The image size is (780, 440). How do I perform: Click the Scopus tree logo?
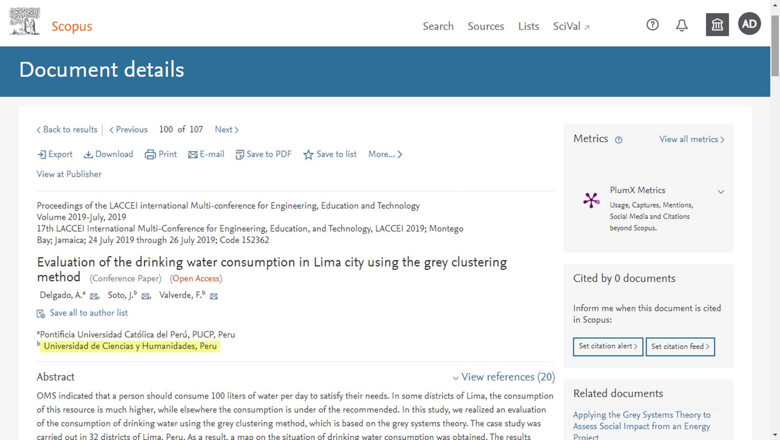point(24,21)
